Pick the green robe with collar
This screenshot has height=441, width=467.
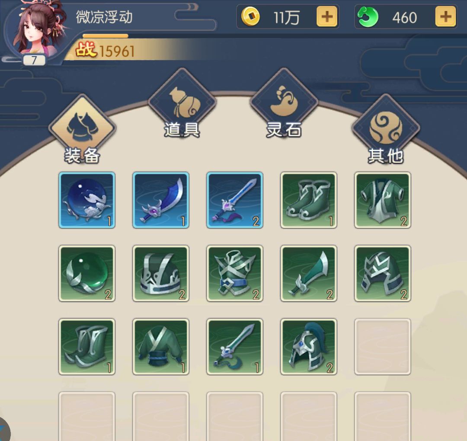(383, 200)
